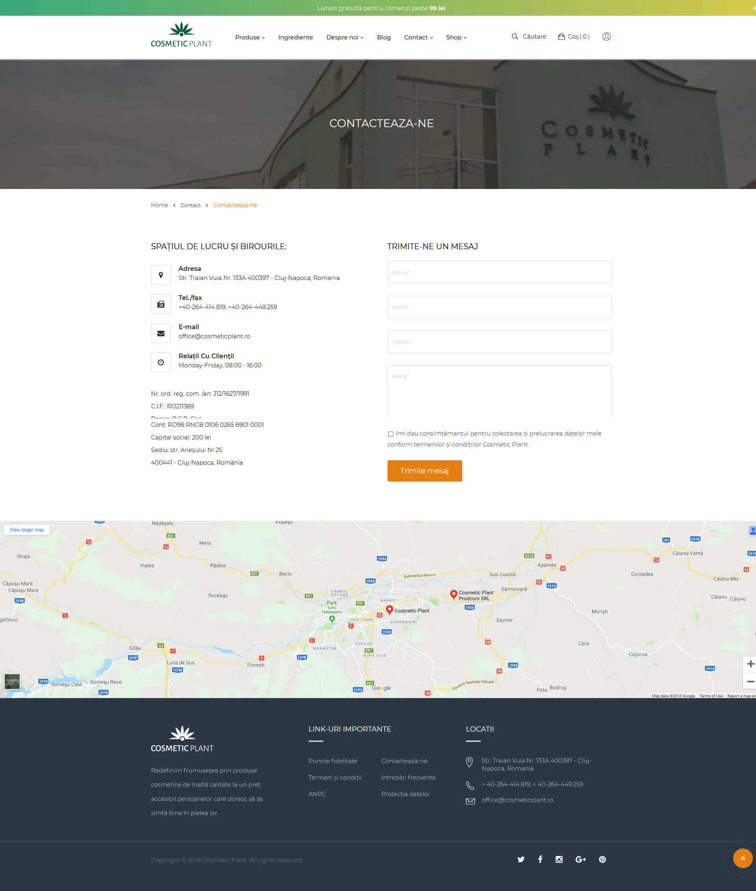Open the View larger map link
Screen dimensions: 756x891
click(26, 530)
